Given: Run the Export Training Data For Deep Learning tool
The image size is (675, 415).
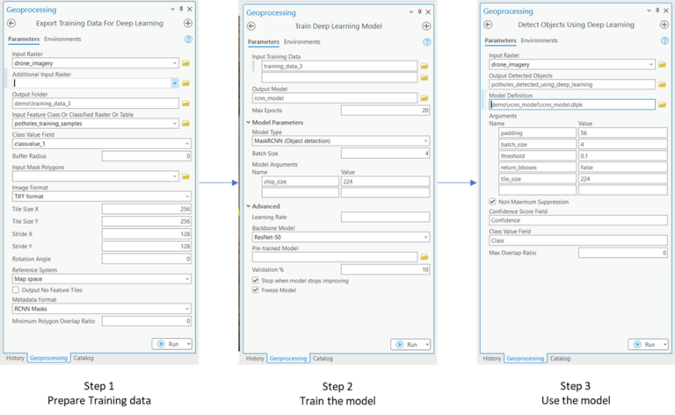Looking at the screenshot, I should click(170, 344).
